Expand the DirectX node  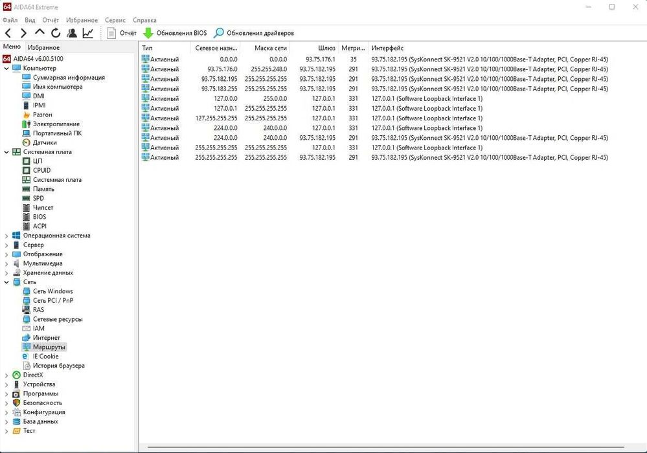6,375
